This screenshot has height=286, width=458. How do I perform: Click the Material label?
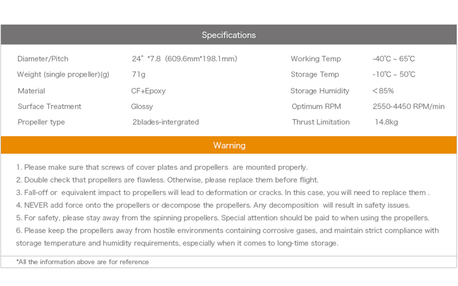pyautogui.click(x=31, y=91)
